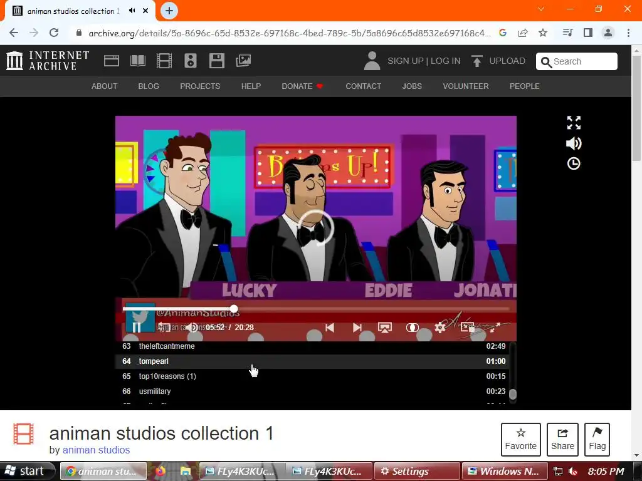Screen dimensions: 642x481
Task: Open the Windows start button
Action: tap(27, 471)
